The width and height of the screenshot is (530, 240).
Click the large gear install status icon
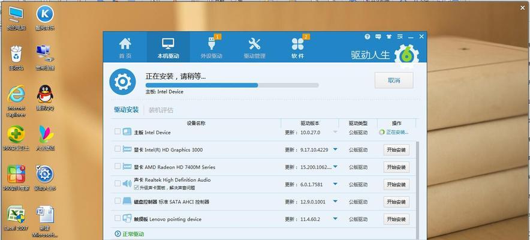pyautogui.click(x=122, y=82)
